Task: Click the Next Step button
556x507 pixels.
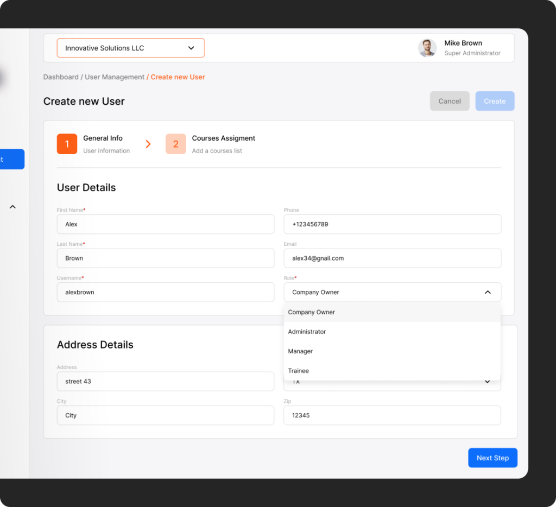Action: click(x=492, y=458)
